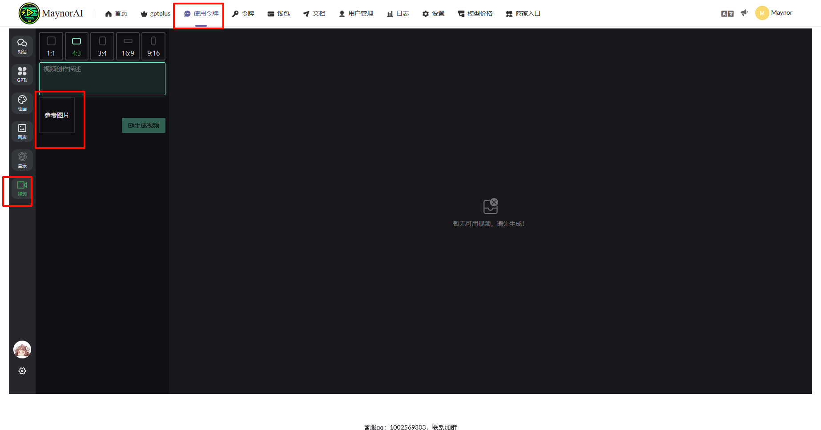
Task: Select the 3:4 aspect ratio
Action: [x=102, y=46]
